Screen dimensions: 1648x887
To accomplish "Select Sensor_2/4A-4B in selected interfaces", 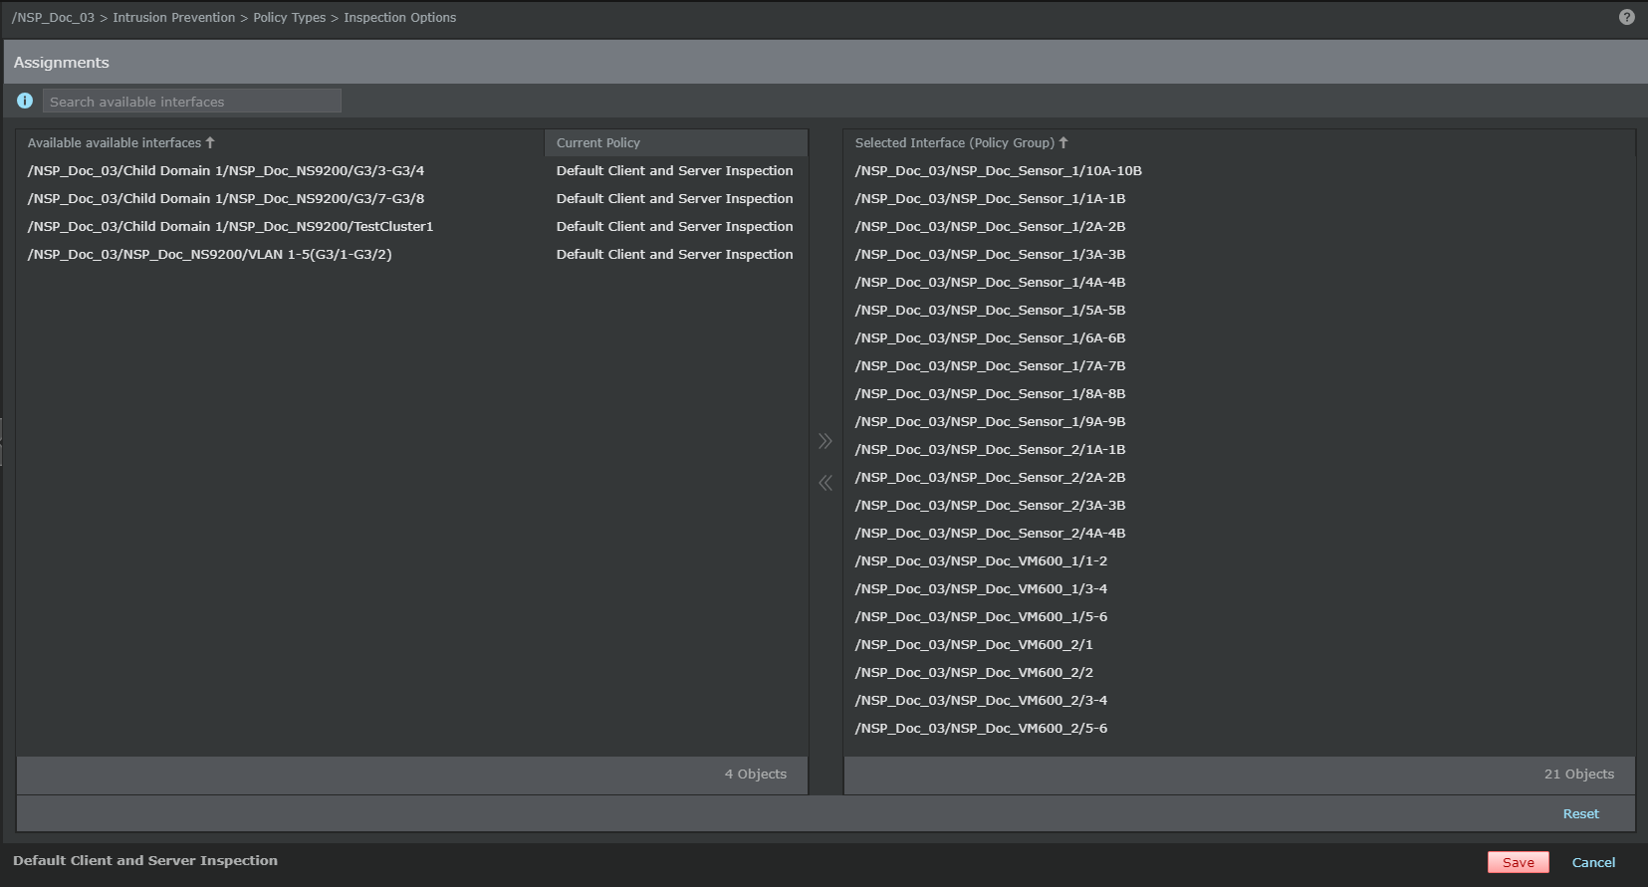I will [x=1239, y=533].
